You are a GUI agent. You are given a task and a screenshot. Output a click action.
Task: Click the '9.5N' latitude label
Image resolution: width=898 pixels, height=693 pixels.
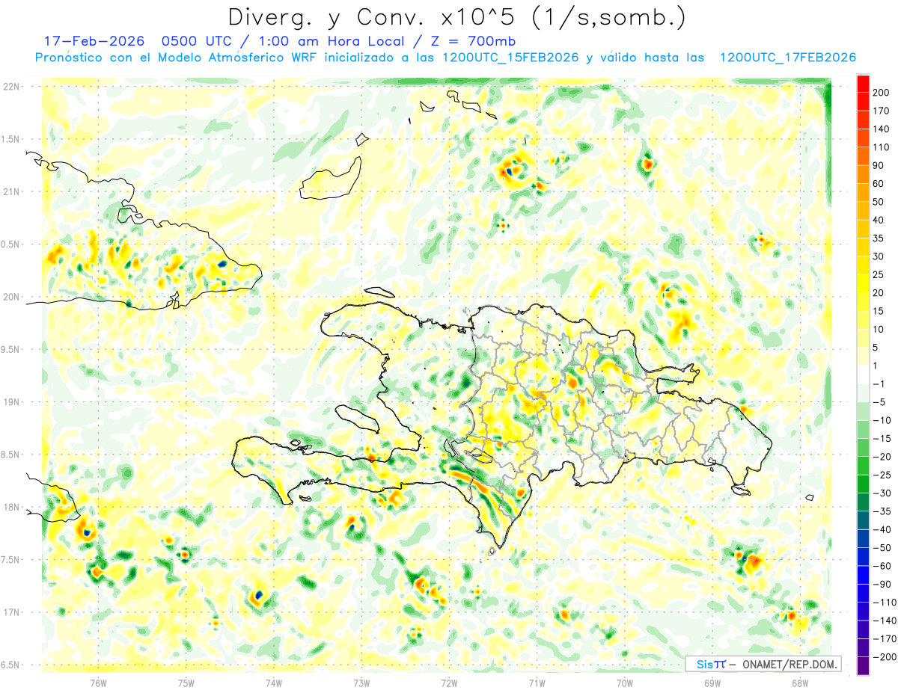(11, 349)
